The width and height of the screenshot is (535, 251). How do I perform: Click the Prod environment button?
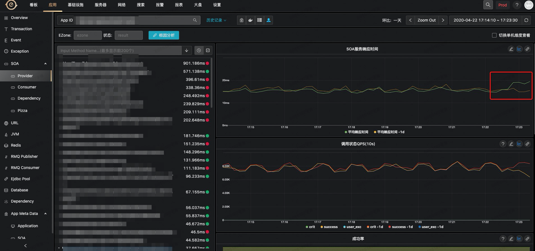pyautogui.click(x=502, y=5)
